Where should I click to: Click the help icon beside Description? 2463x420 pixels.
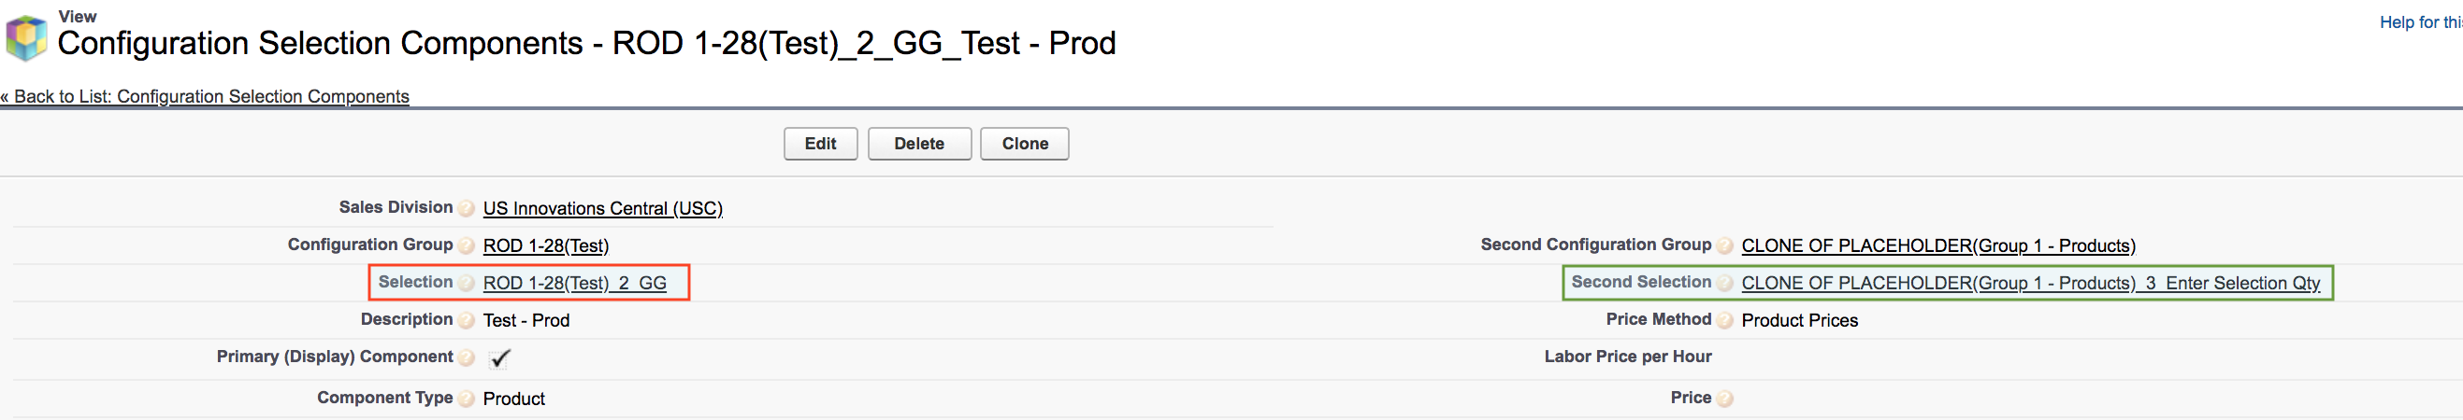pos(466,320)
